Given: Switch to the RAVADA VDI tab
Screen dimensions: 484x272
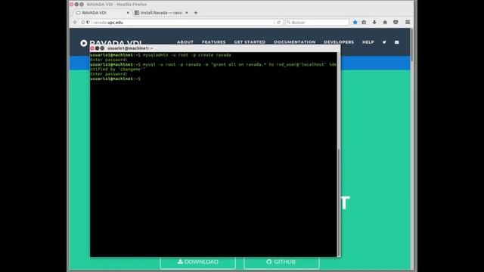Looking at the screenshot, I should click(102, 13).
